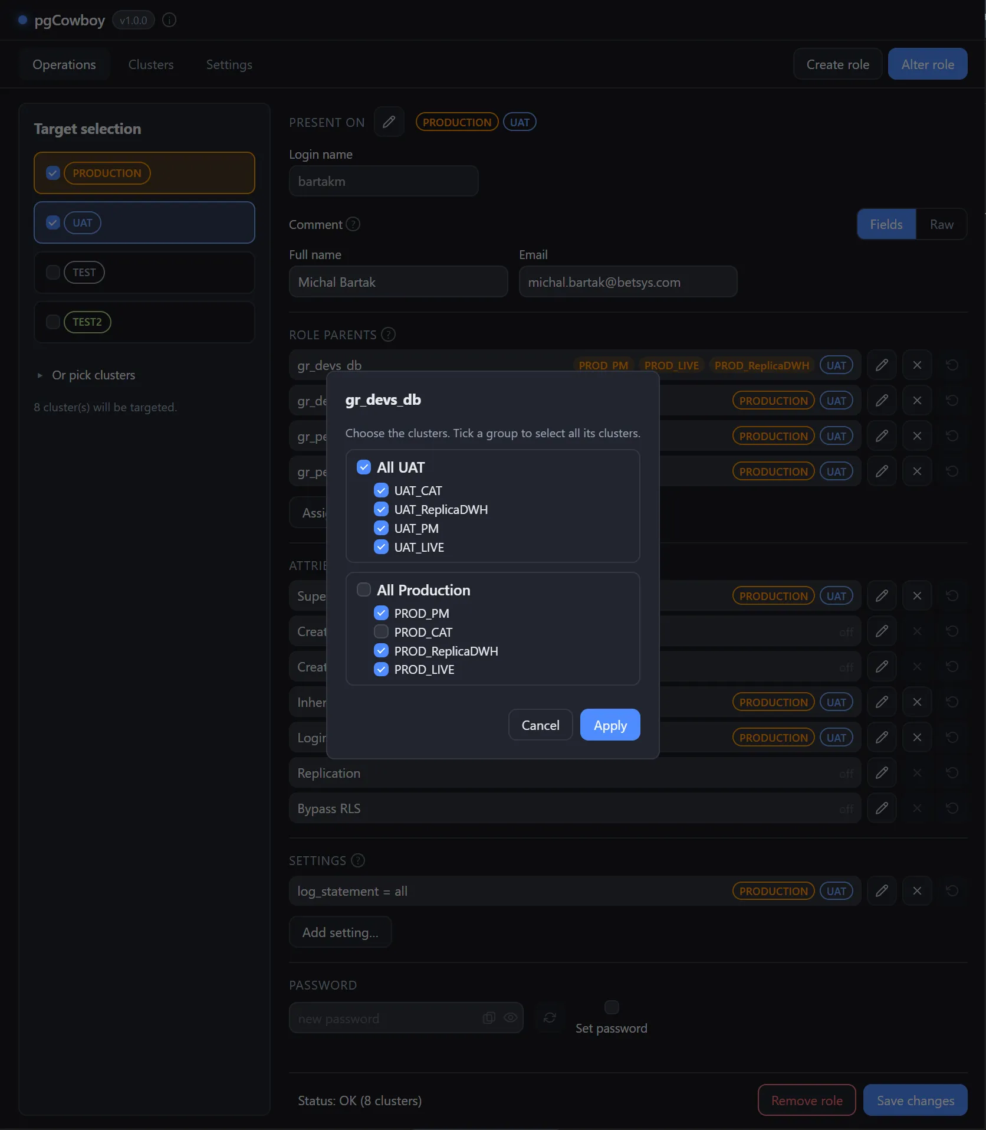Screen dimensions: 986x1130
Task: Edit the Email field
Action: point(627,282)
